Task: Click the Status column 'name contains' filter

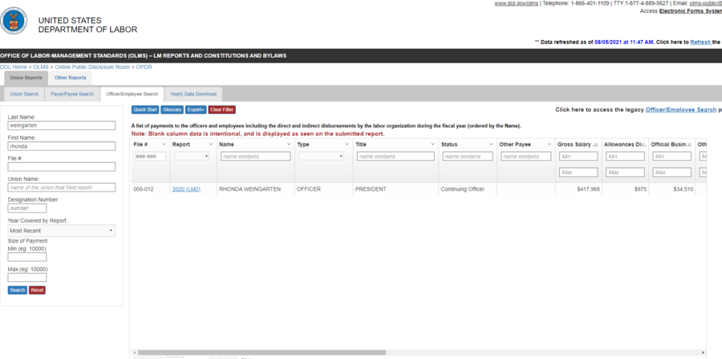Action: 468,156
